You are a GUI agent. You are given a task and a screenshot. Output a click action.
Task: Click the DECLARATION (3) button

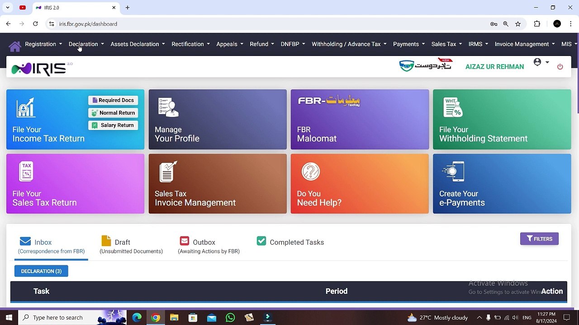tap(41, 271)
